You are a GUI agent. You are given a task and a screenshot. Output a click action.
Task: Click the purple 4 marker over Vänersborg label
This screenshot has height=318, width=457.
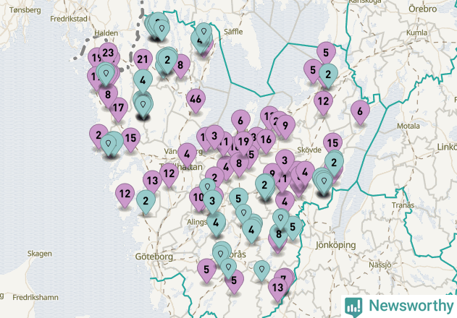(187, 155)
